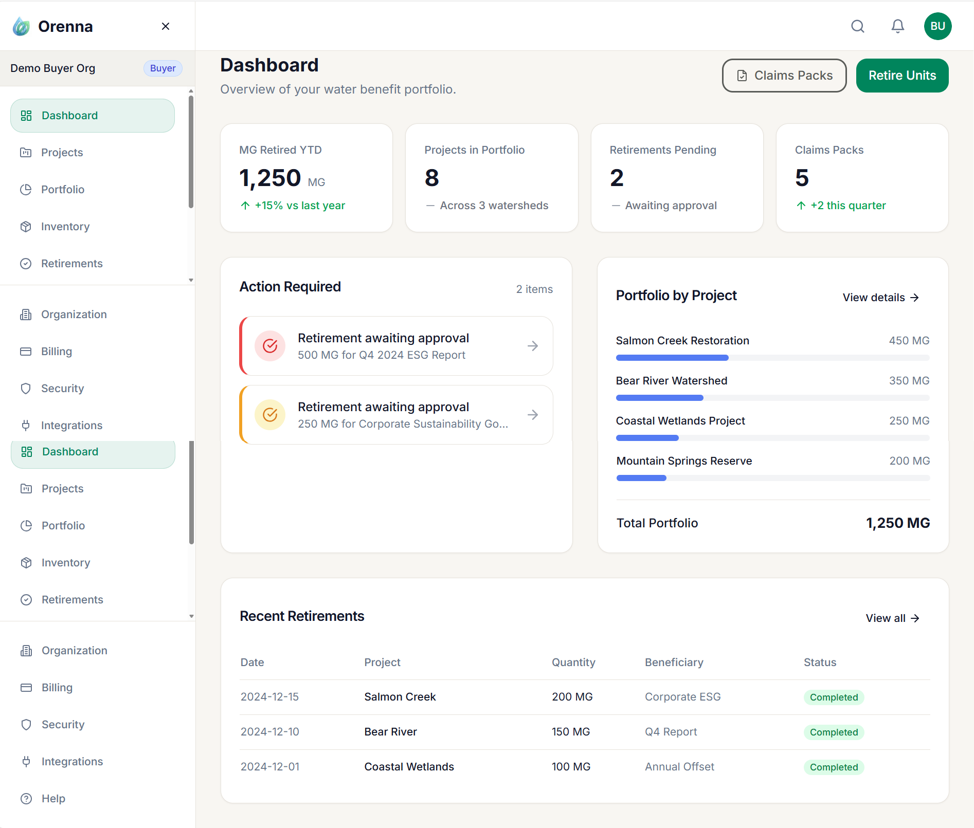Image resolution: width=974 pixels, height=828 pixels.
Task: Click the Buyer role badge
Action: [x=163, y=68]
